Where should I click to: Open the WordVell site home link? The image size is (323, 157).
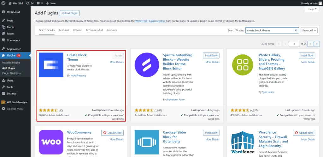(x=16, y=3)
